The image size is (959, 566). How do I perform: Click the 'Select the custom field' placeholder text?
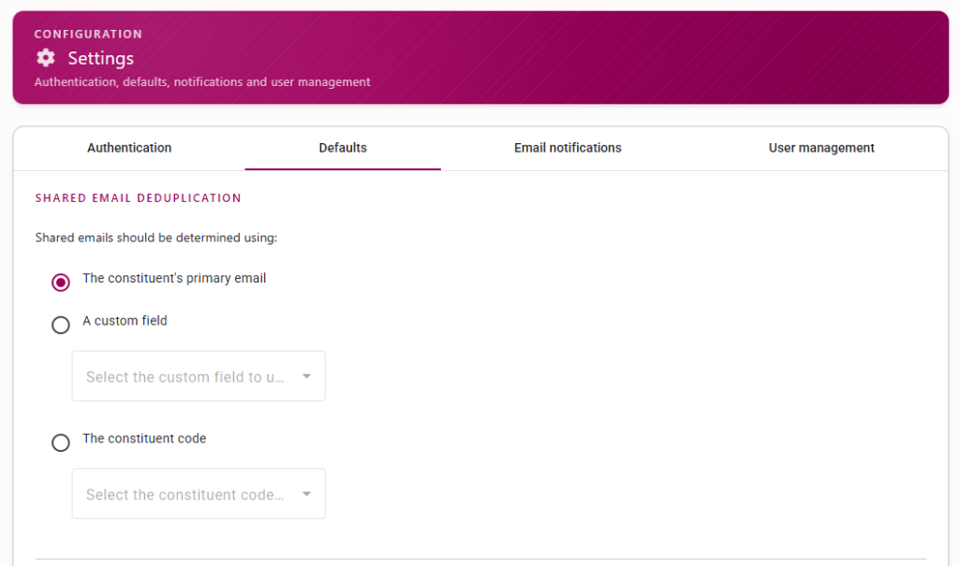(x=184, y=377)
